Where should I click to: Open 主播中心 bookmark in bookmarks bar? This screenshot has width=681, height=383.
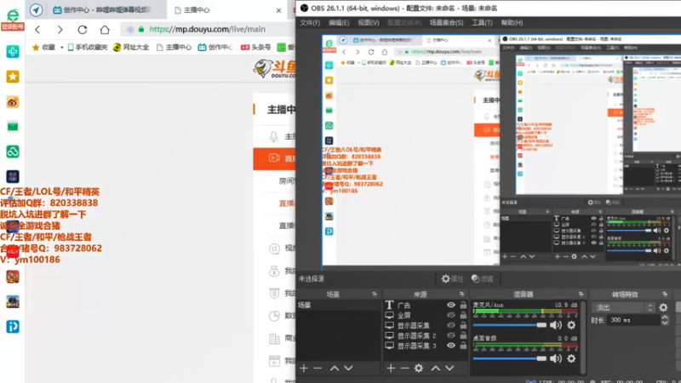pyautogui.click(x=174, y=48)
